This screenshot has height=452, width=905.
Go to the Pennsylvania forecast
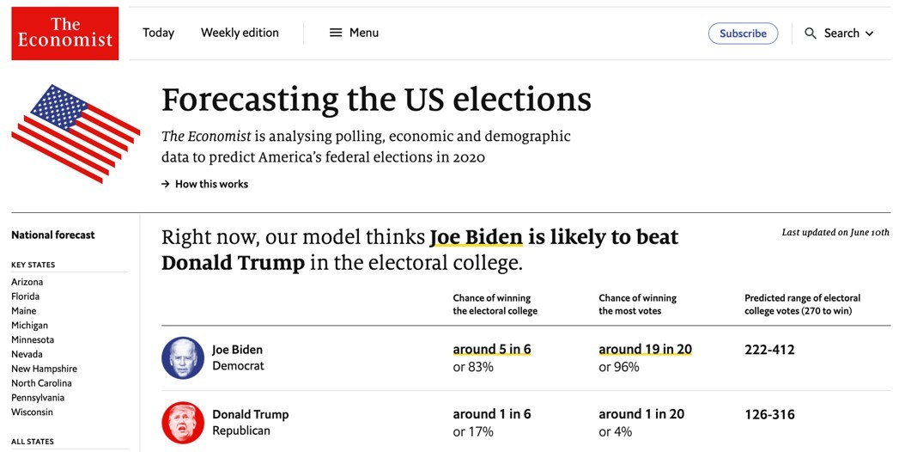38,398
